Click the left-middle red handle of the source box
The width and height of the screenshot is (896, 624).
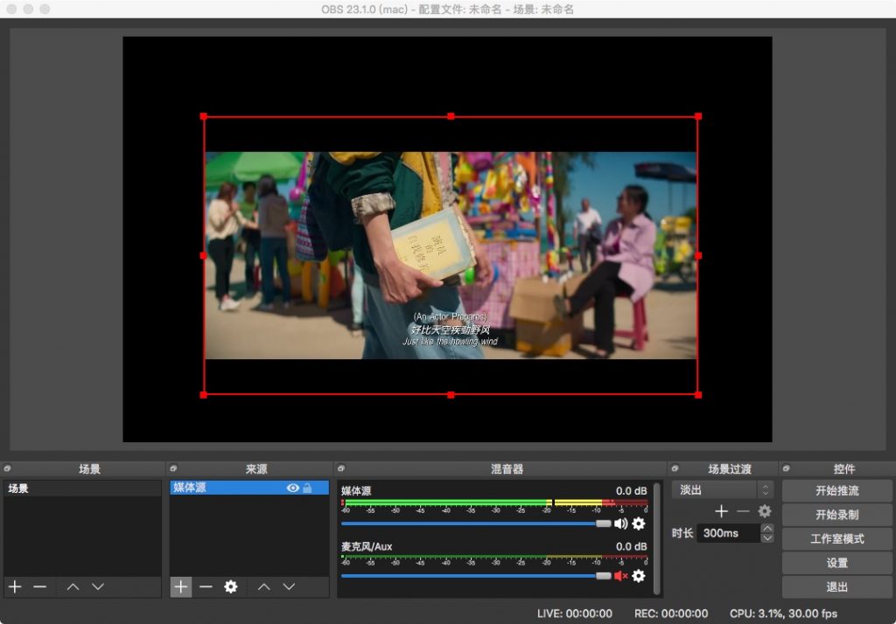click(203, 256)
